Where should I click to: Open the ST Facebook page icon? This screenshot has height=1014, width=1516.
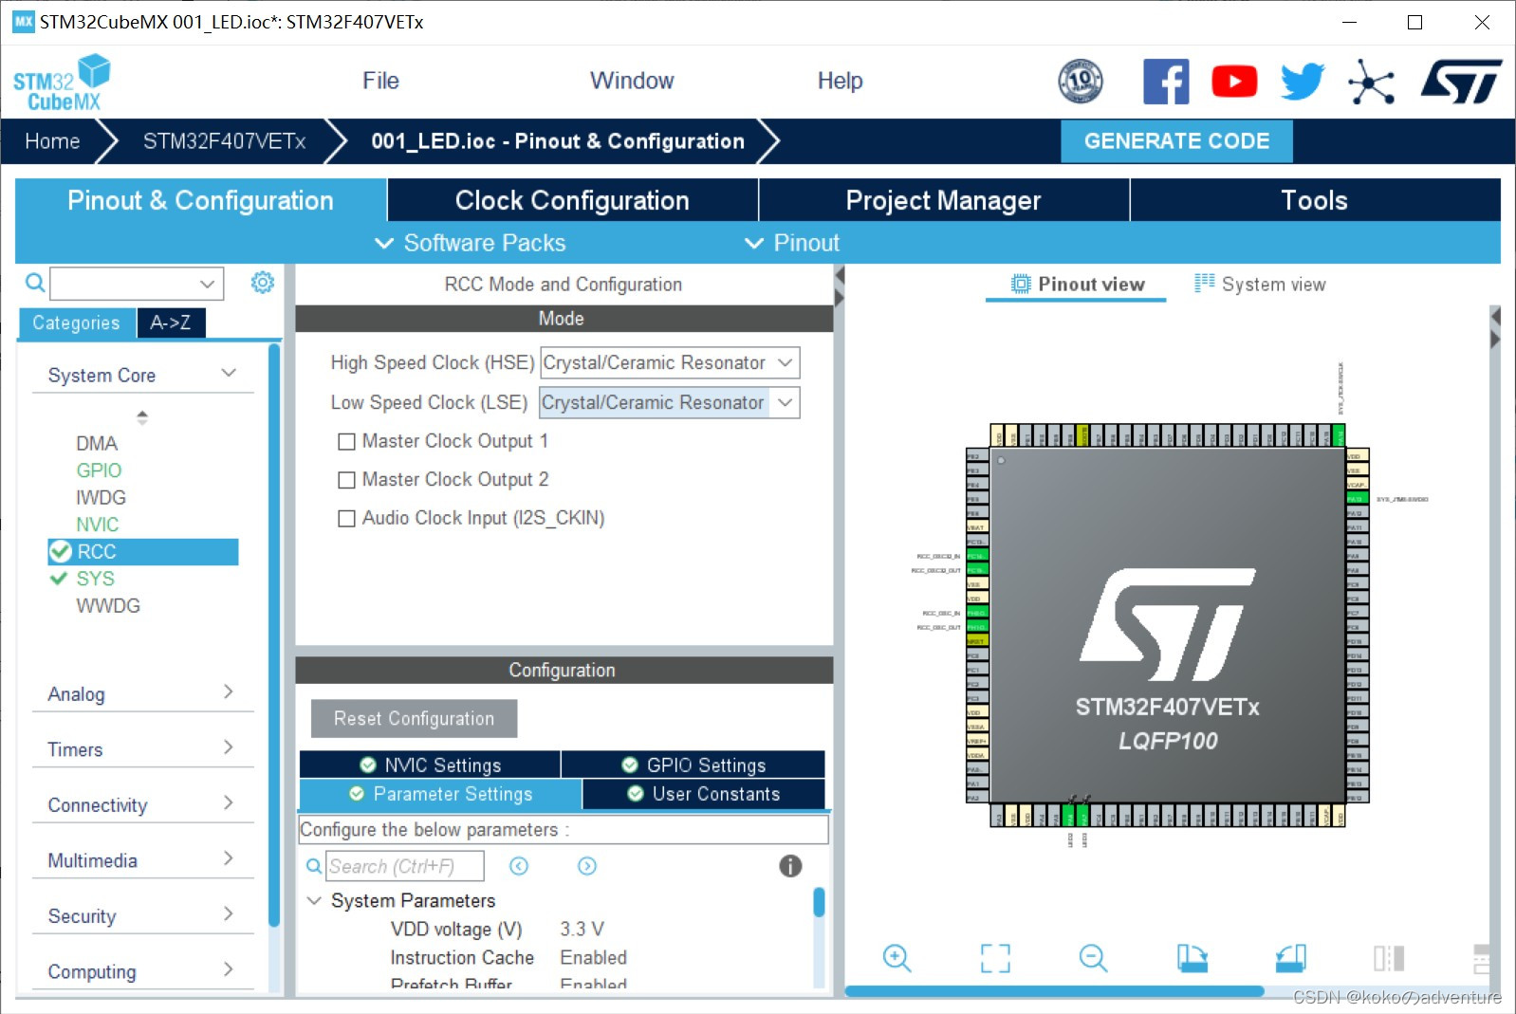click(x=1166, y=82)
